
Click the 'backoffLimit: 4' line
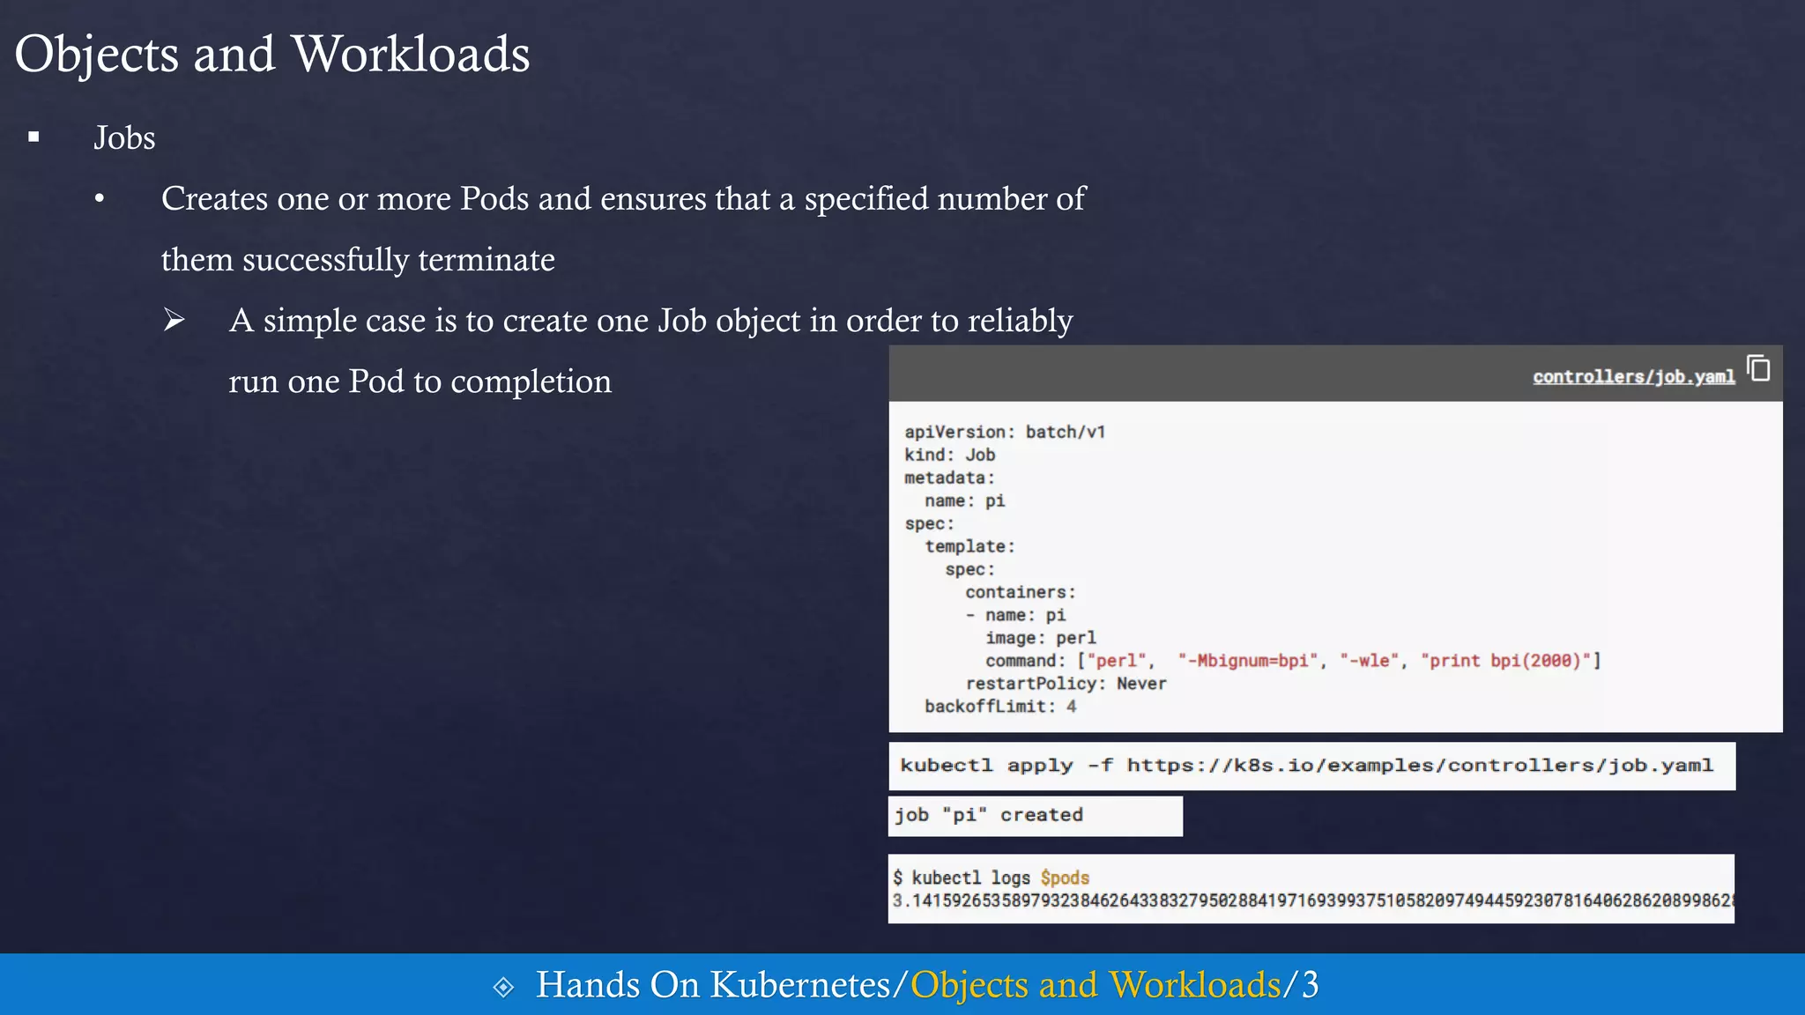(x=1000, y=707)
